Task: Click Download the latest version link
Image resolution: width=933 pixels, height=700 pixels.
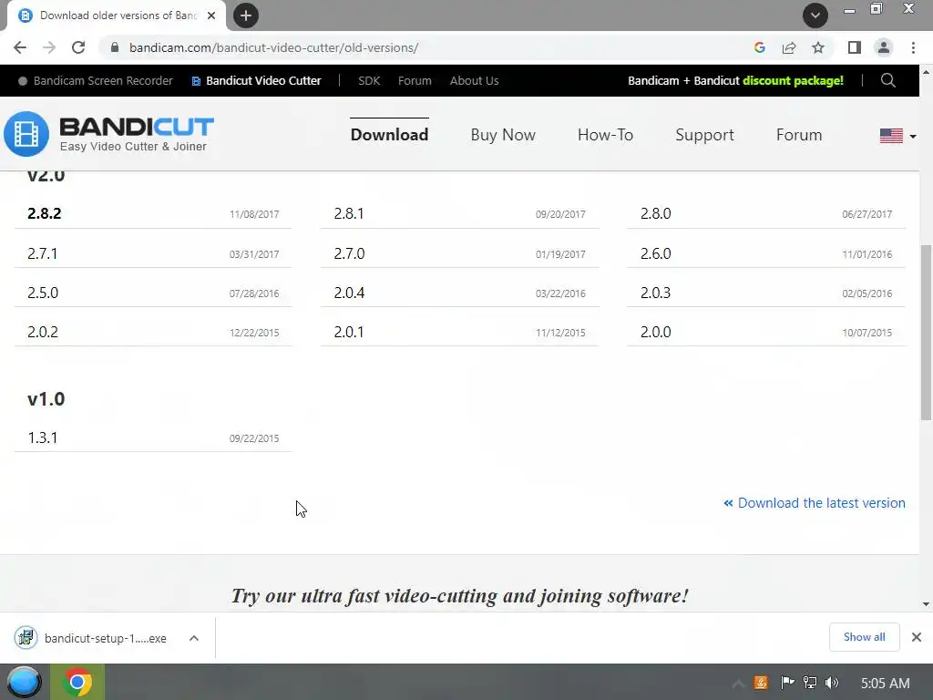Action: pos(814,503)
